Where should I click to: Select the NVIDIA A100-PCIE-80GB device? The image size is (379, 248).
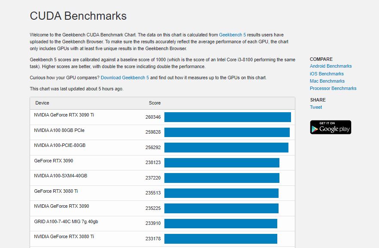pyautogui.click(x=60, y=145)
